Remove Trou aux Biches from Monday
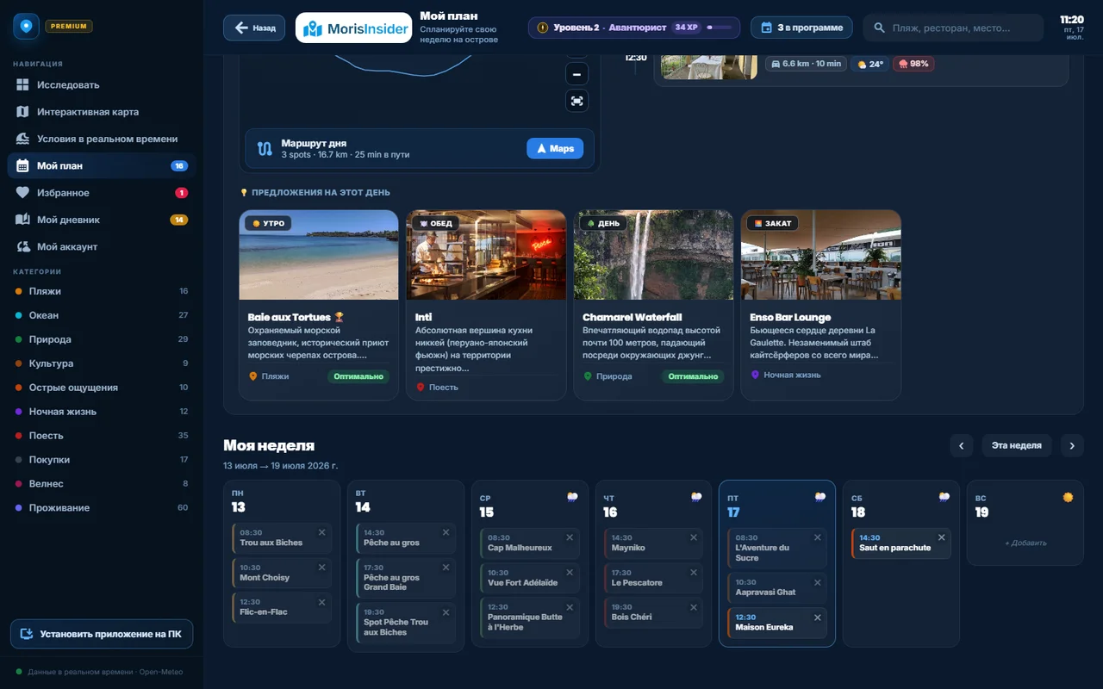 tap(321, 532)
